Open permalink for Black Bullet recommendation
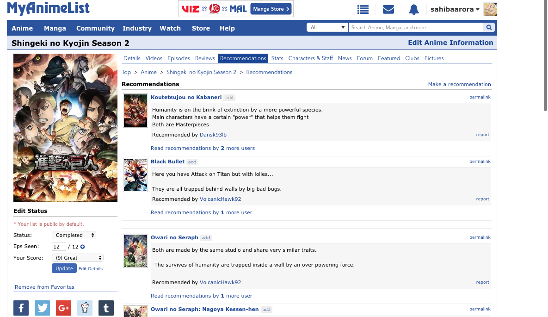The width and height of the screenshot is (548, 317). (480, 162)
